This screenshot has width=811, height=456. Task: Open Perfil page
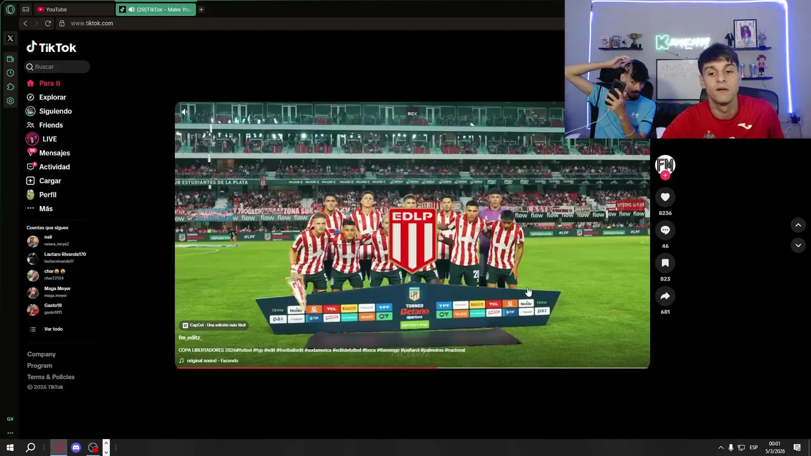pos(48,195)
